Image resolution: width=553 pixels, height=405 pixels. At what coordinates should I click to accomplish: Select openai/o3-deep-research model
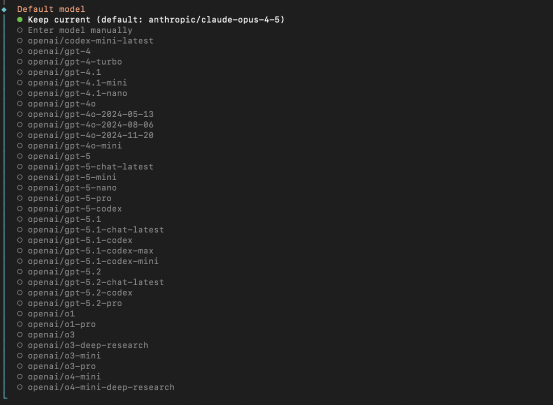click(88, 345)
